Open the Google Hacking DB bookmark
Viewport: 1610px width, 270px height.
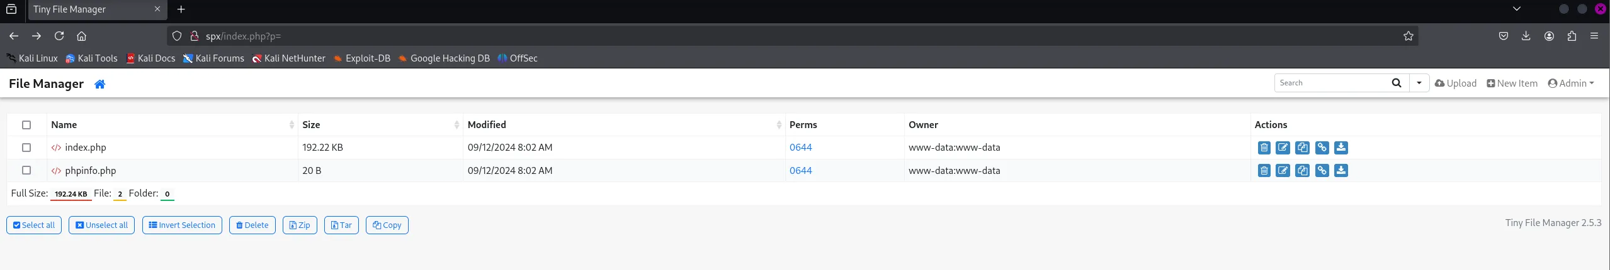[444, 58]
